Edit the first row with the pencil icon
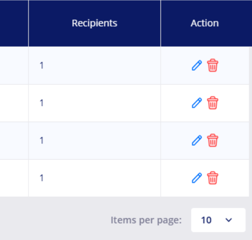252x240 pixels. [x=197, y=65]
